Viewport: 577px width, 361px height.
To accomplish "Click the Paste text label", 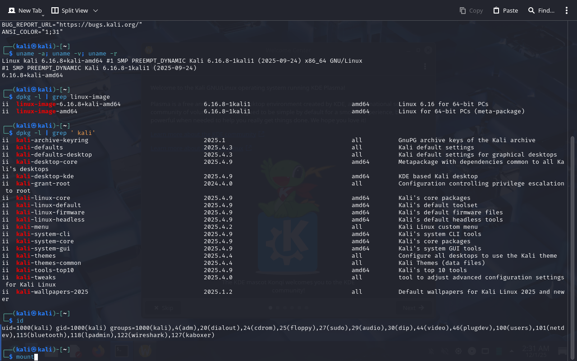I will pos(510,10).
